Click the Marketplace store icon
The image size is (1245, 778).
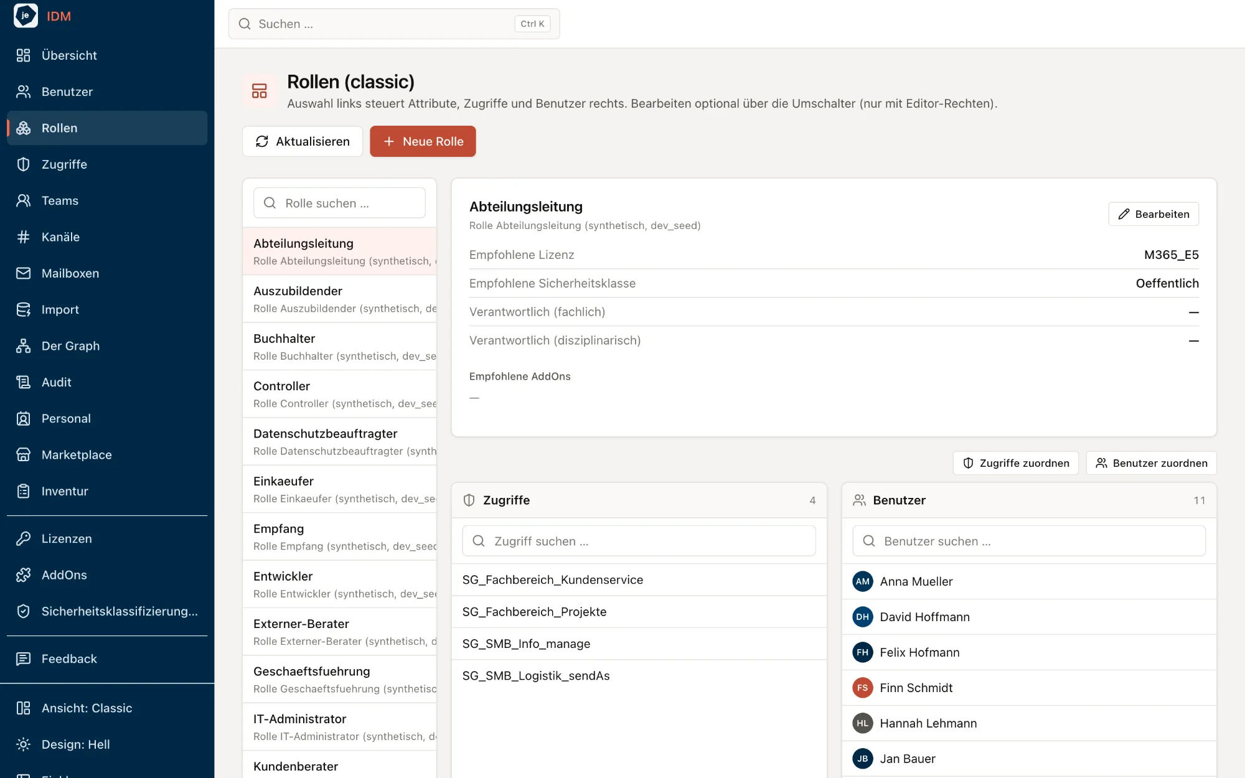click(23, 455)
